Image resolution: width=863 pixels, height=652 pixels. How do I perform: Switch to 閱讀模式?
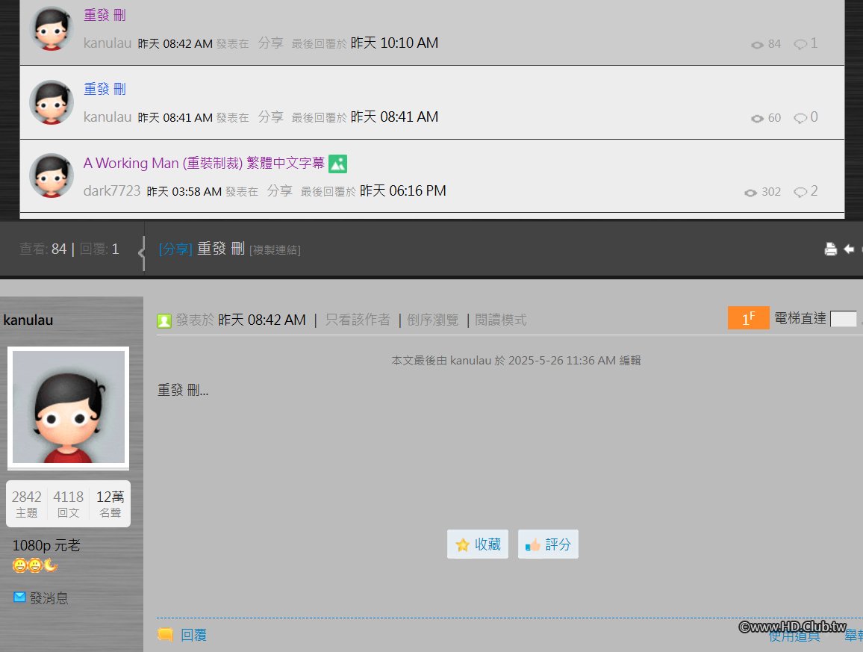click(500, 320)
